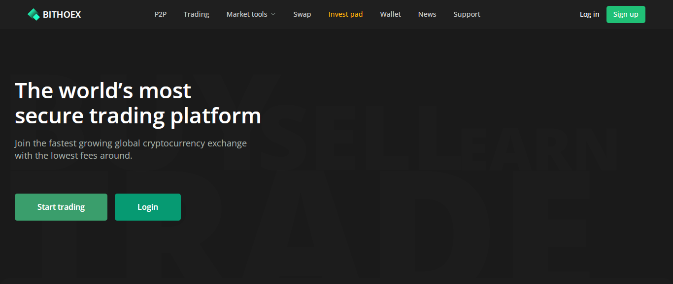View the News section
The image size is (673, 284).
[427, 14]
